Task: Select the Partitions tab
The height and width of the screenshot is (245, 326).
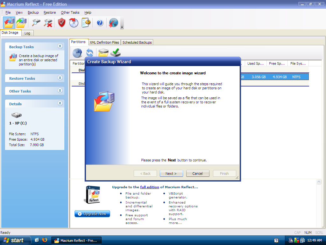Action: (x=78, y=42)
